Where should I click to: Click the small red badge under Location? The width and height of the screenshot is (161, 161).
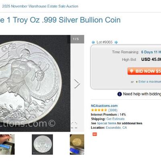(x=95, y=134)
